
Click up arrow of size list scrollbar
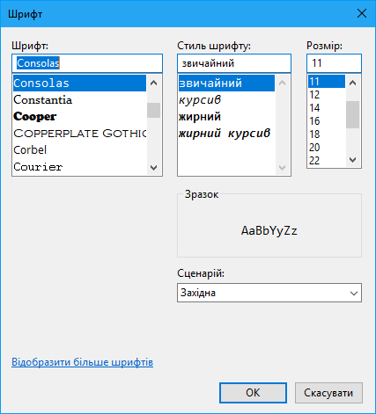click(352, 83)
